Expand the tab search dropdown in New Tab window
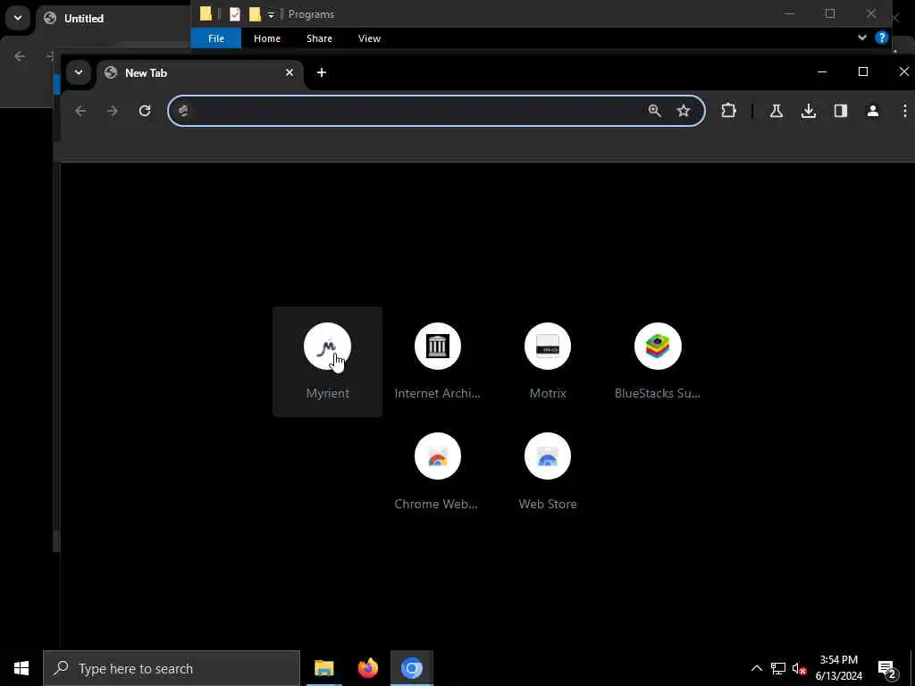The width and height of the screenshot is (915, 686). pos(79,72)
